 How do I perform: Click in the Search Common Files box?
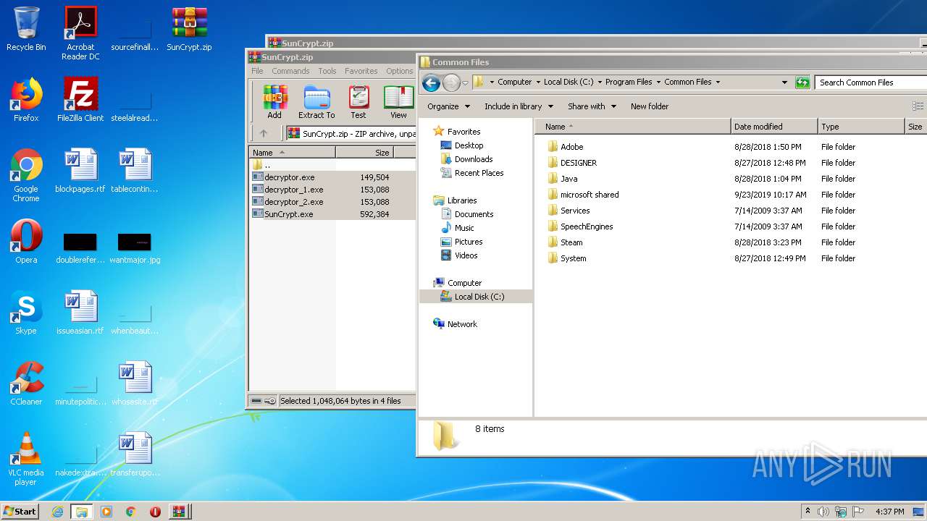coord(870,82)
